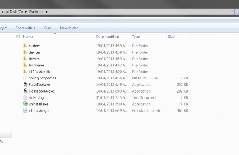Select the drivers folder name
The image size is (239, 155).
point(34,59)
